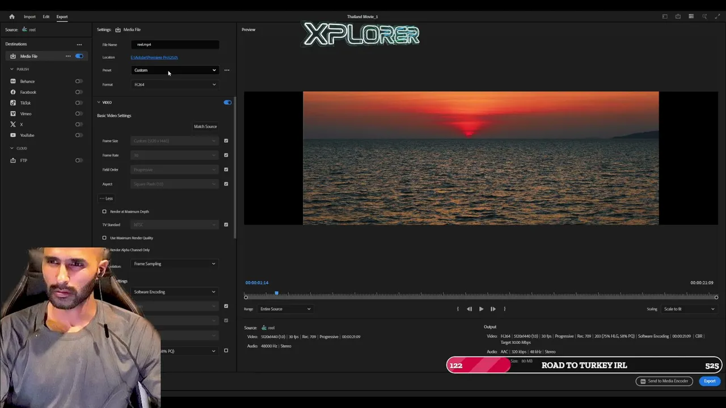Image resolution: width=726 pixels, height=408 pixels.
Task: Click the Facebook icon
Action: [13, 92]
